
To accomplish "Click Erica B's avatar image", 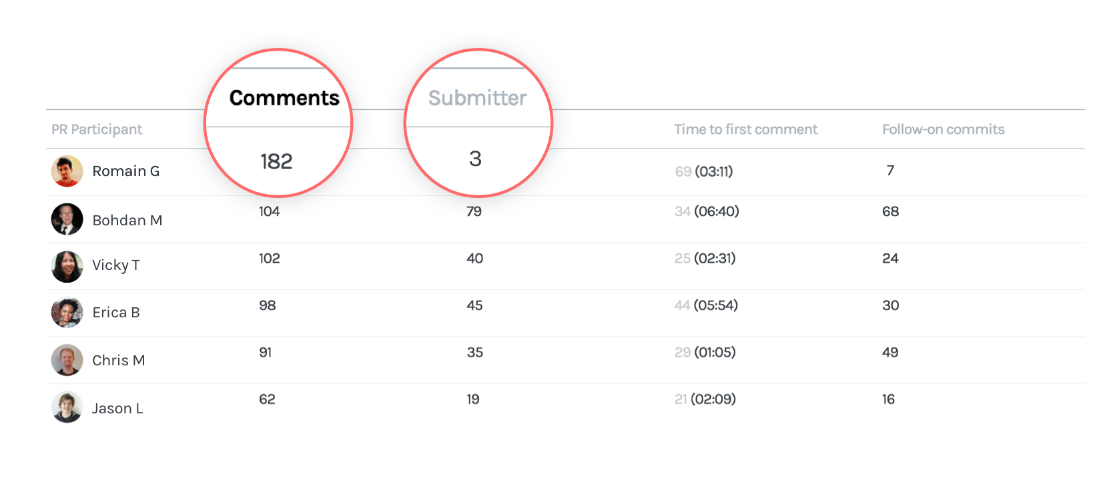I will pos(67,313).
